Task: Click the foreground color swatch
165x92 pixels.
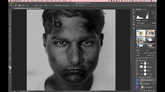Action: (10, 67)
